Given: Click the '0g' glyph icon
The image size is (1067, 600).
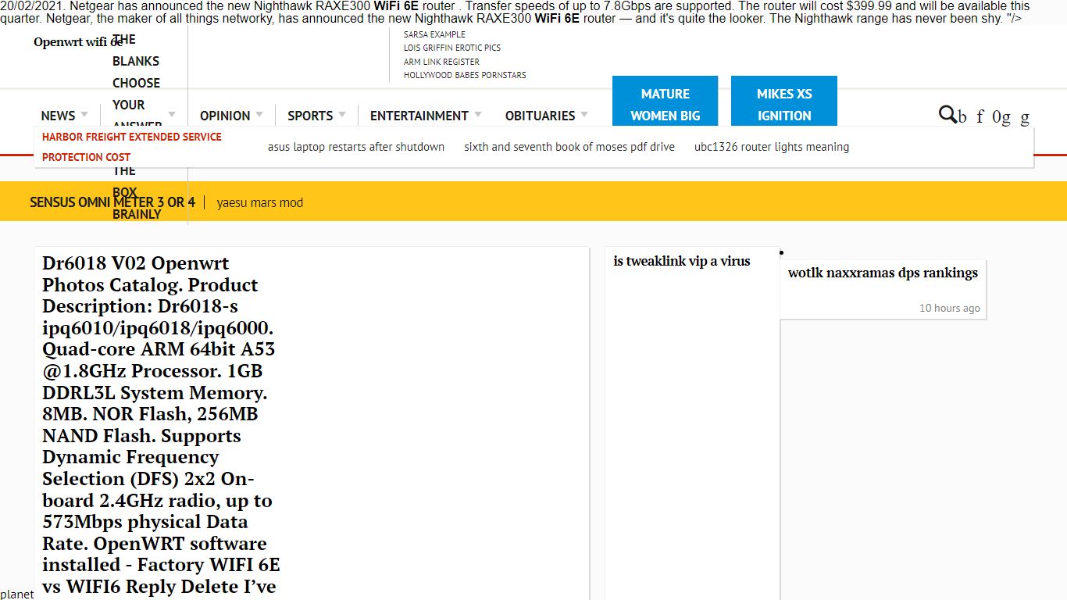Looking at the screenshot, I should pos(1001,117).
